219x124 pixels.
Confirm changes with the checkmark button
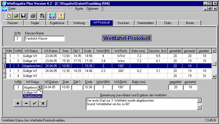(x=34, y=103)
